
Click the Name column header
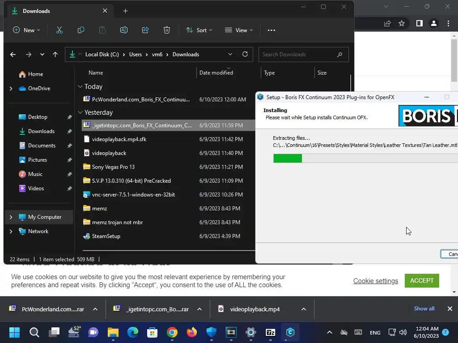tap(96, 73)
